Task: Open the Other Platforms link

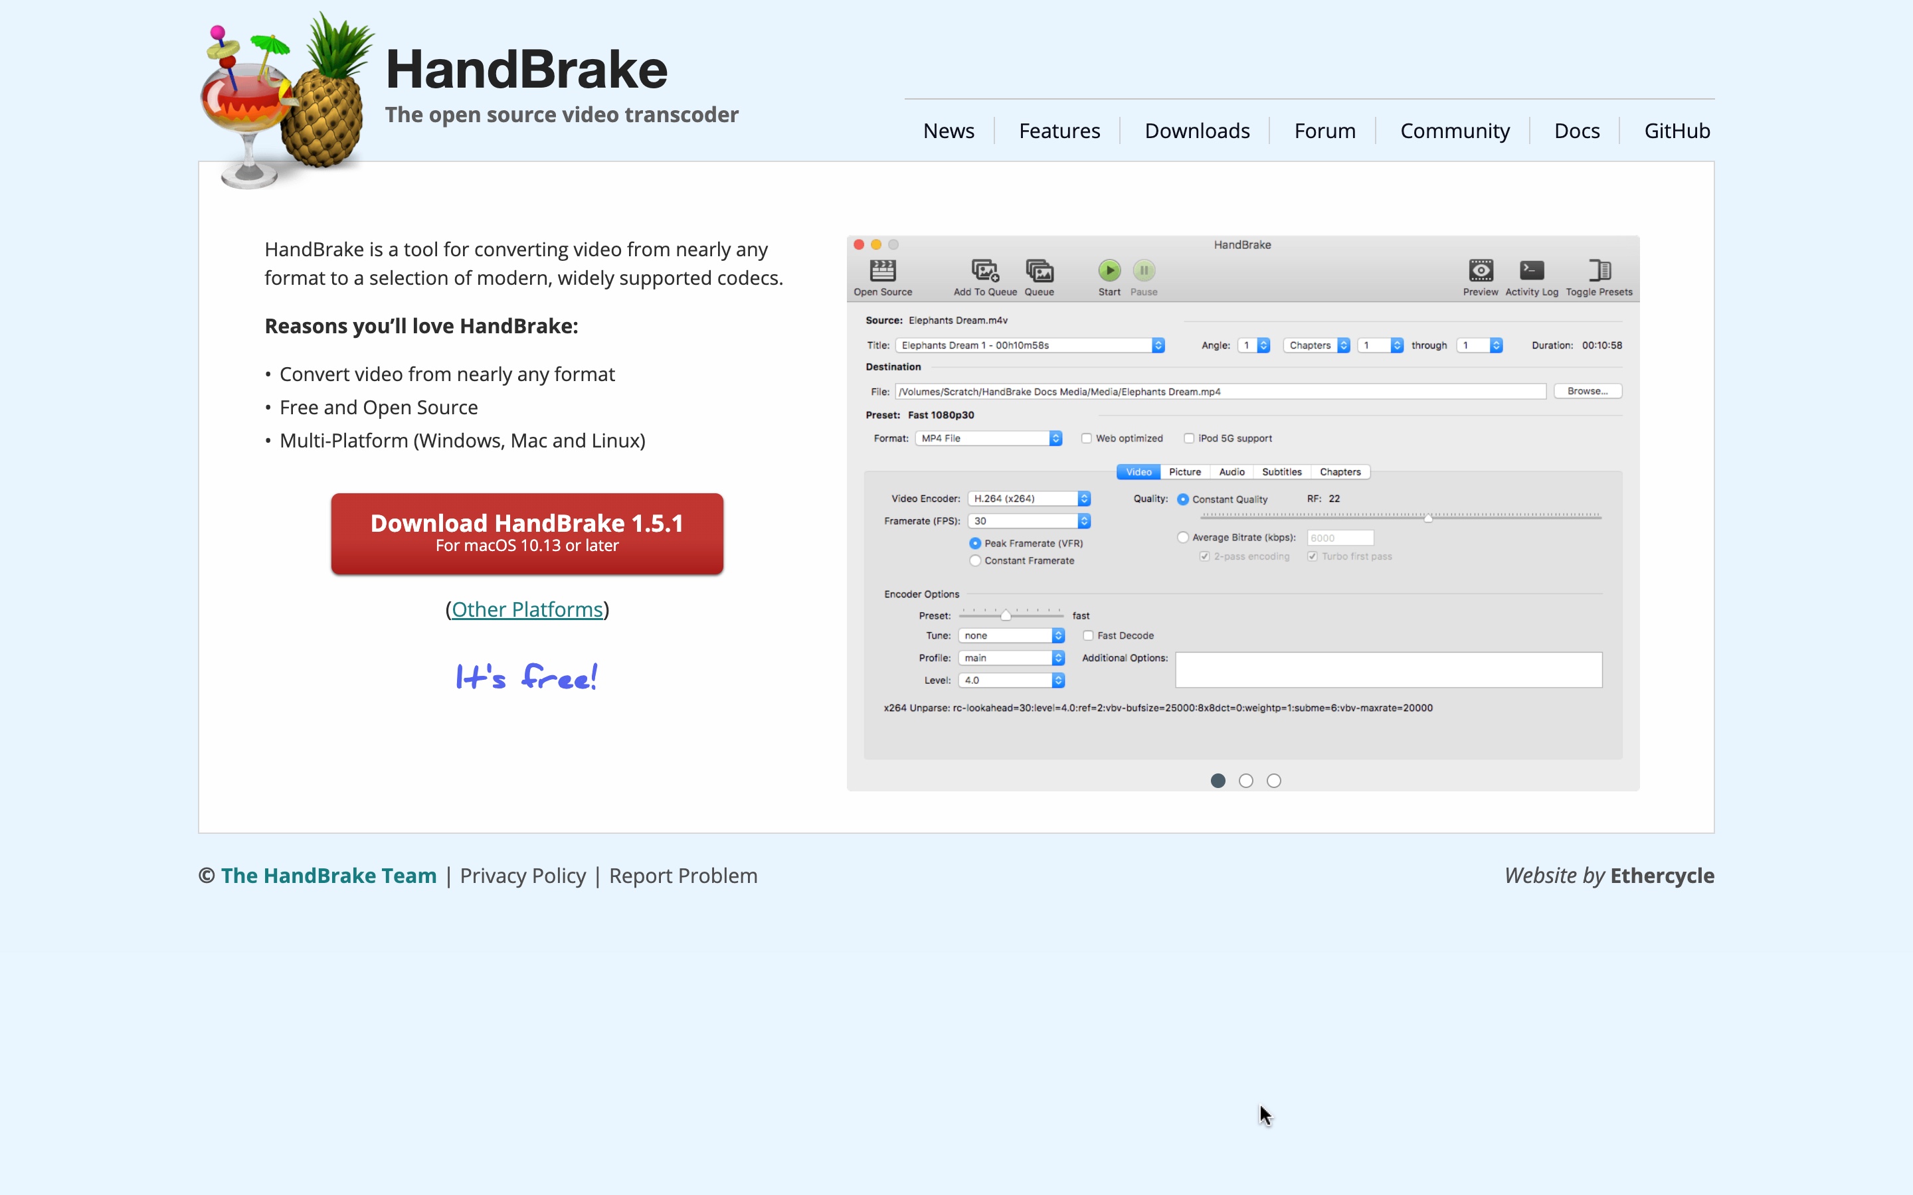Action: tap(527, 609)
